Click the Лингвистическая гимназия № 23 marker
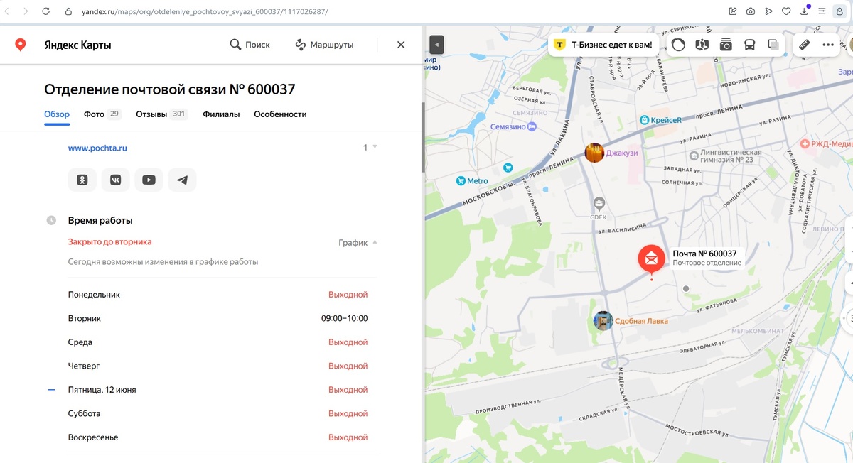 pyautogui.click(x=694, y=155)
